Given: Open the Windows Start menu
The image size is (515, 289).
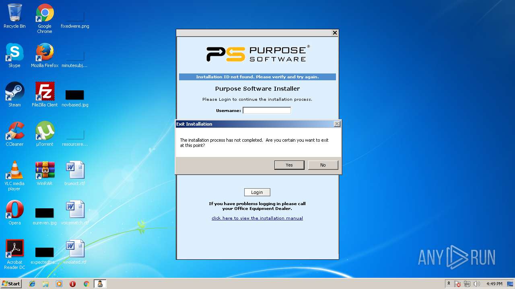Looking at the screenshot, I should pyautogui.click(x=11, y=284).
